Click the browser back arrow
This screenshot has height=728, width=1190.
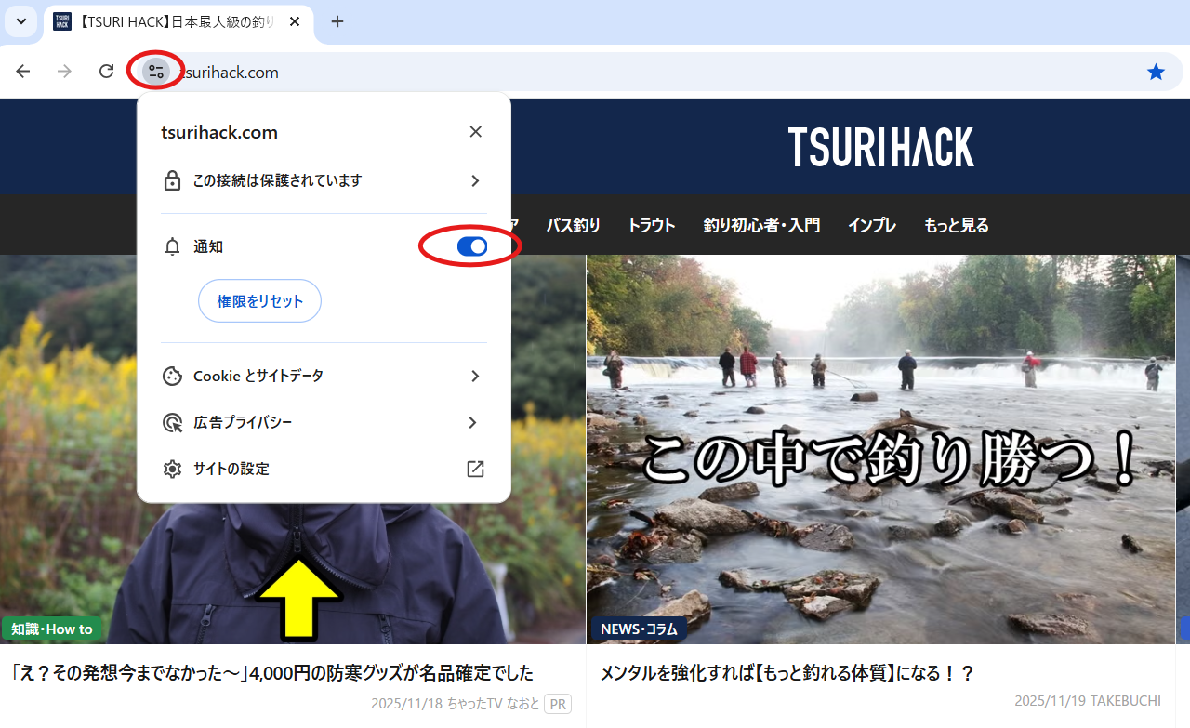click(x=23, y=72)
